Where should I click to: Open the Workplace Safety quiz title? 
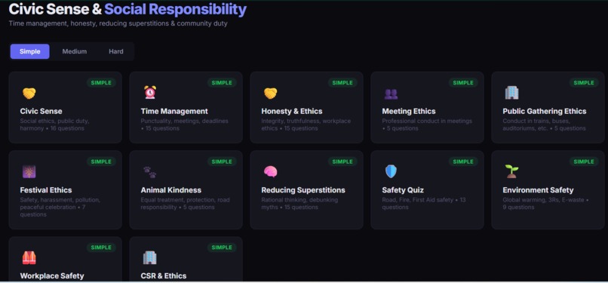pos(52,276)
